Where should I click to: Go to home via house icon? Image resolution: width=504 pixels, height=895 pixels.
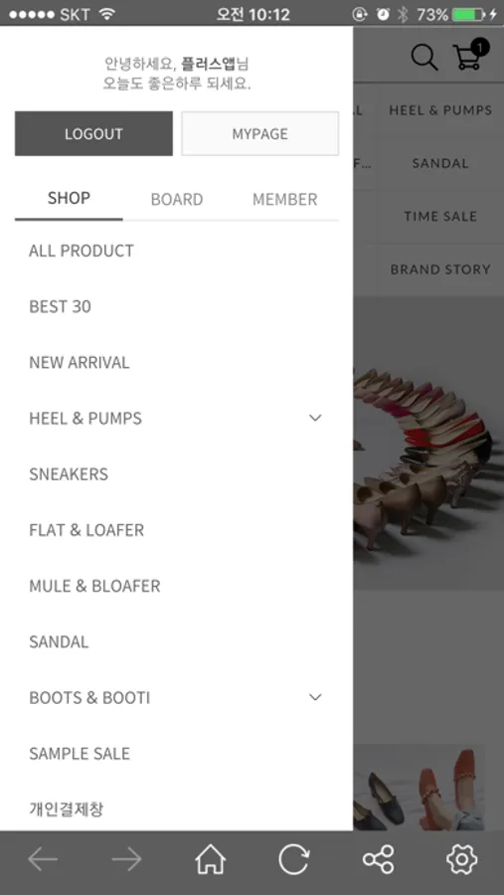[x=211, y=859]
